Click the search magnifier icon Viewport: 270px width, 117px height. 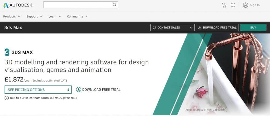(114, 5)
